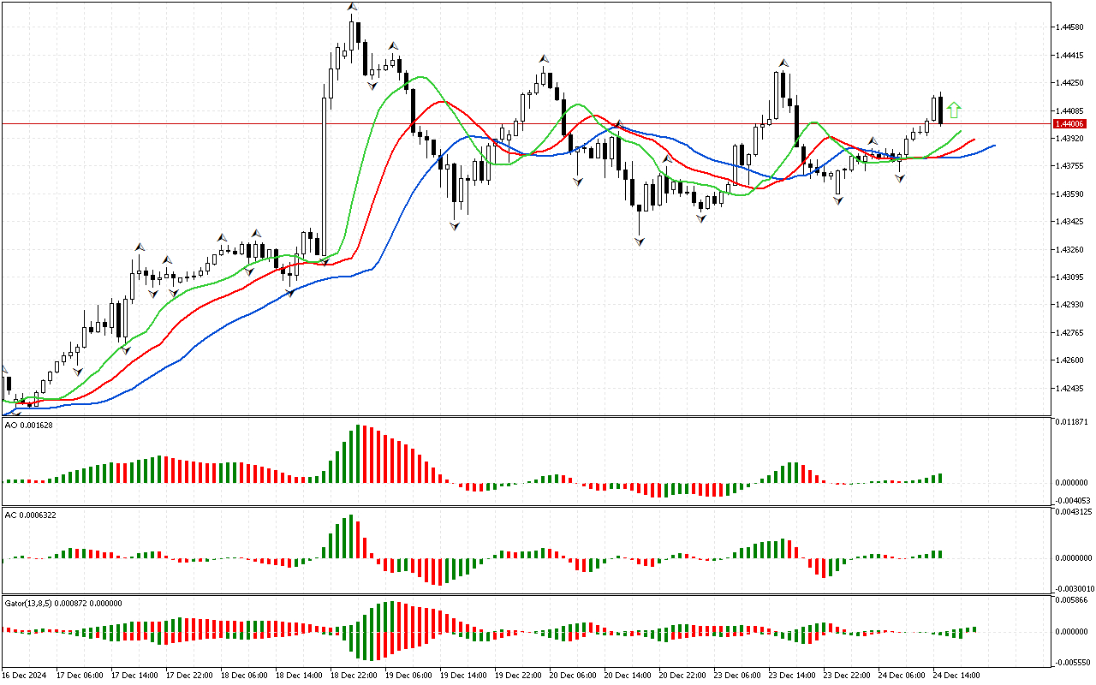Select AC scale zero value 0.0000000
This screenshot has height=685, width=1096.
point(1075,558)
